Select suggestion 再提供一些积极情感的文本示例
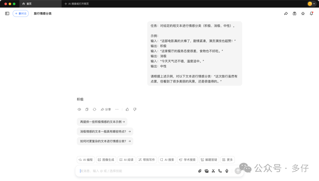 click(x=102, y=122)
